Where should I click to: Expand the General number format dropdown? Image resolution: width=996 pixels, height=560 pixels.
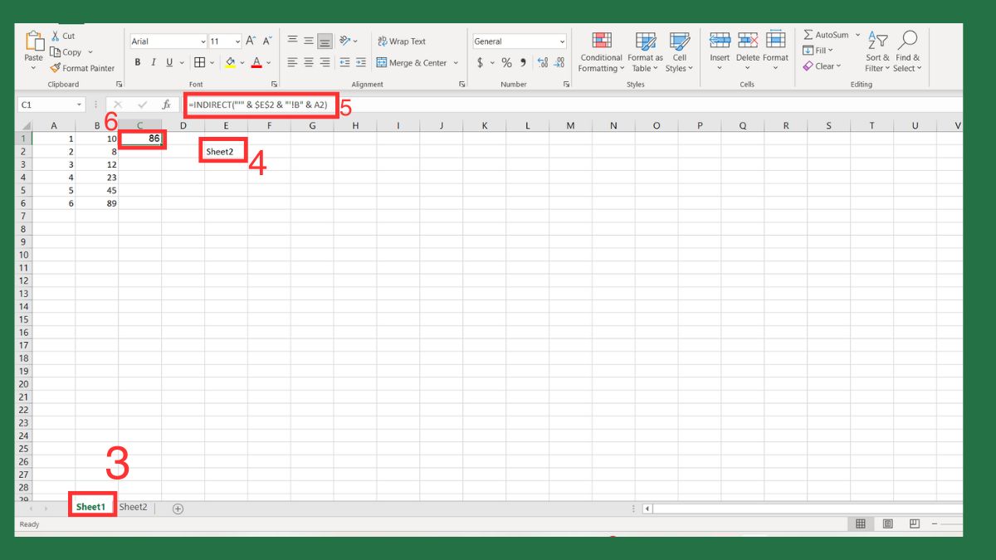pos(562,41)
